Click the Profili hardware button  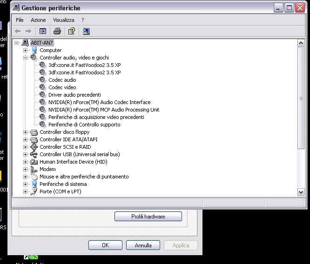tap(148, 217)
